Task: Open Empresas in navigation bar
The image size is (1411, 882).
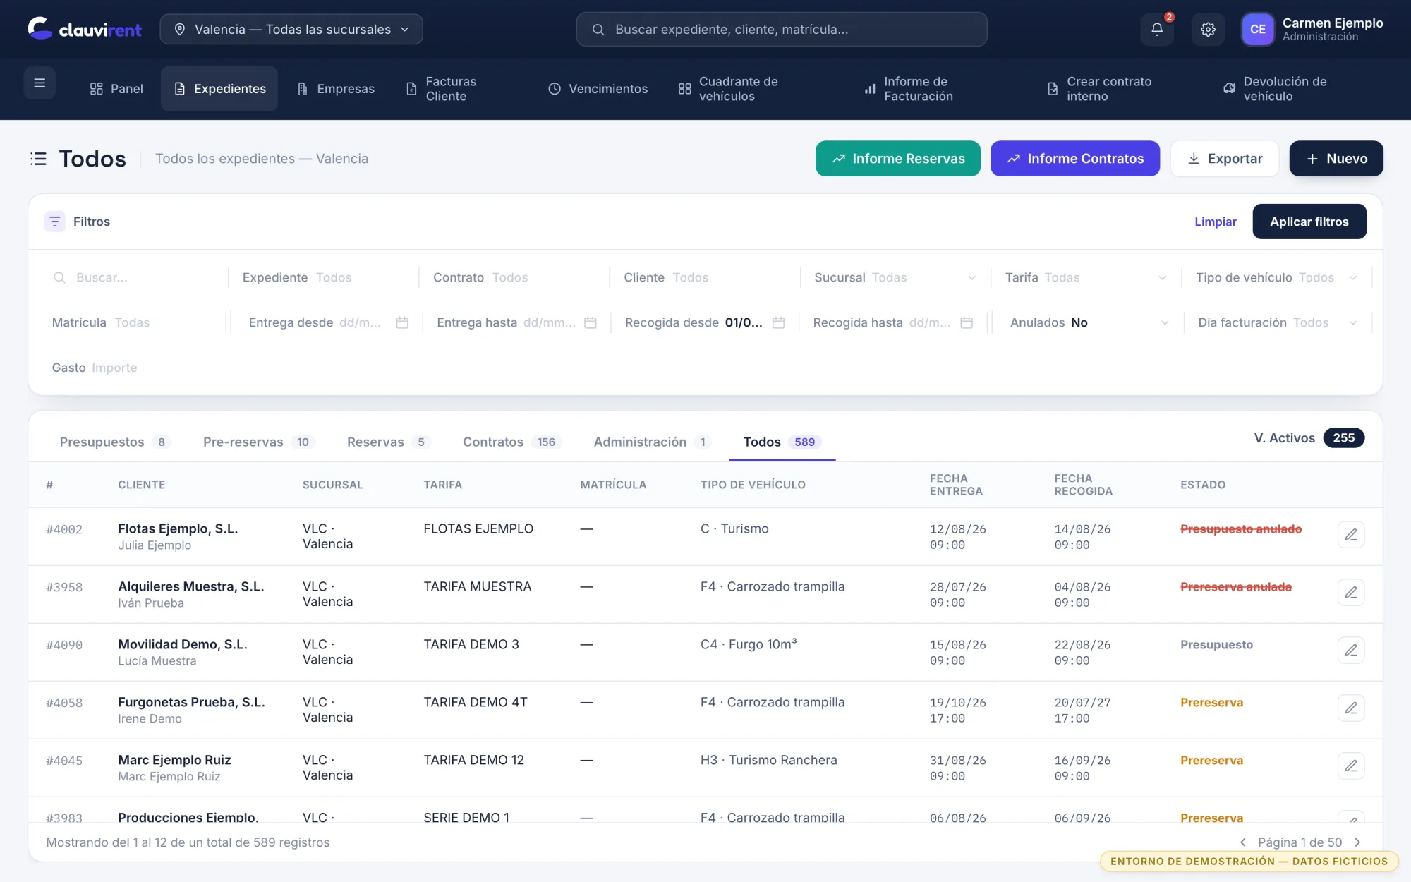Action: [x=335, y=89]
